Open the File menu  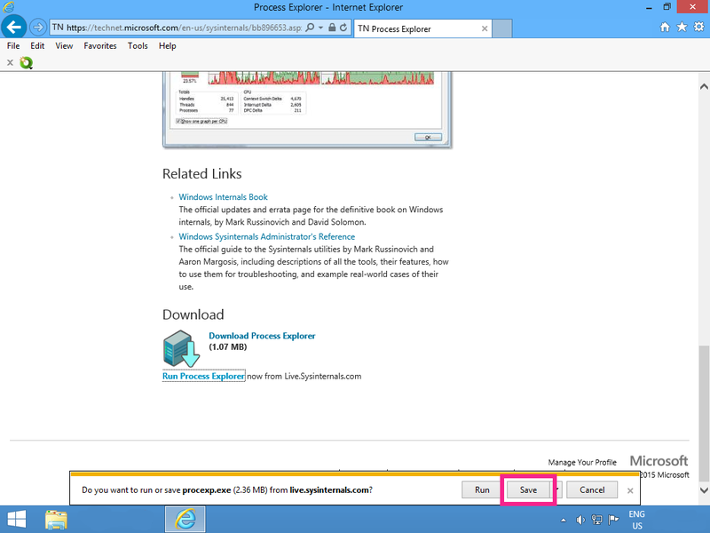tap(13, 46)
